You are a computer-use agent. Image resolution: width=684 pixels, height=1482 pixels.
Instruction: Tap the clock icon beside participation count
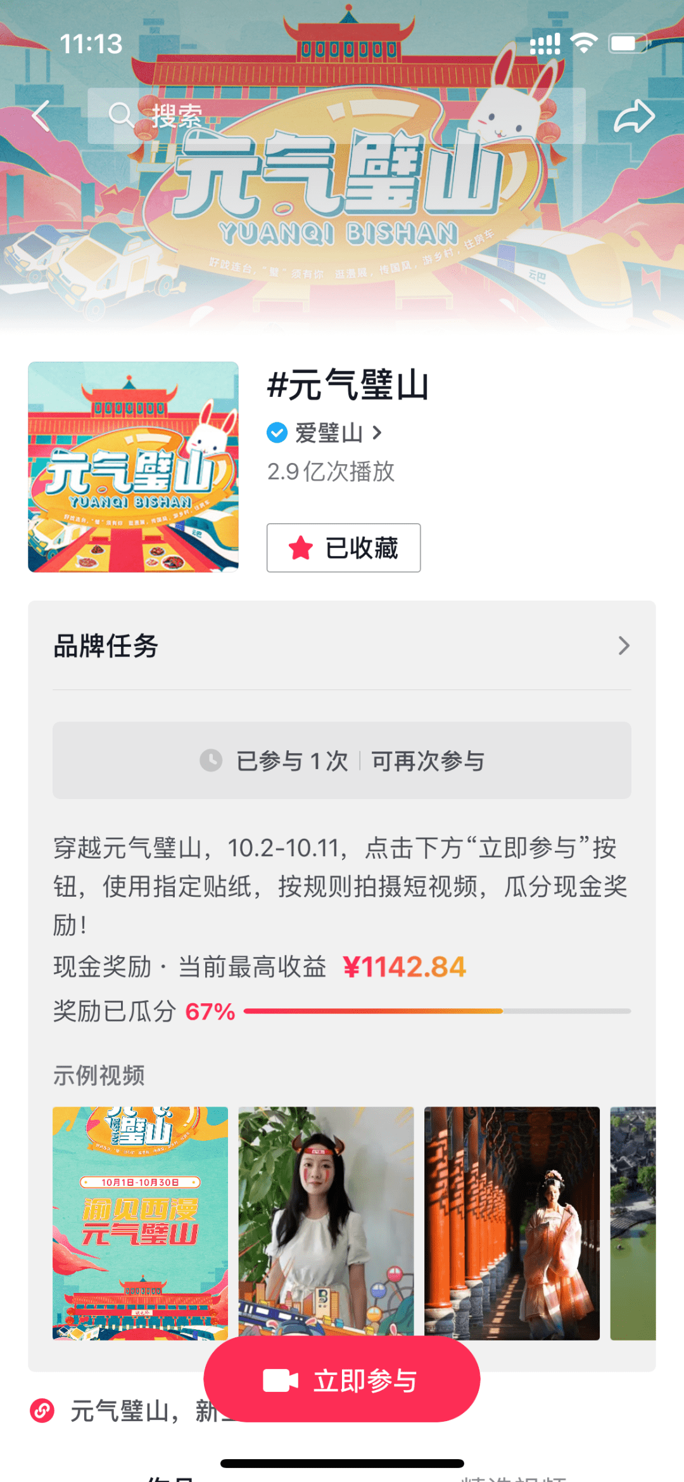coord(211,760)
